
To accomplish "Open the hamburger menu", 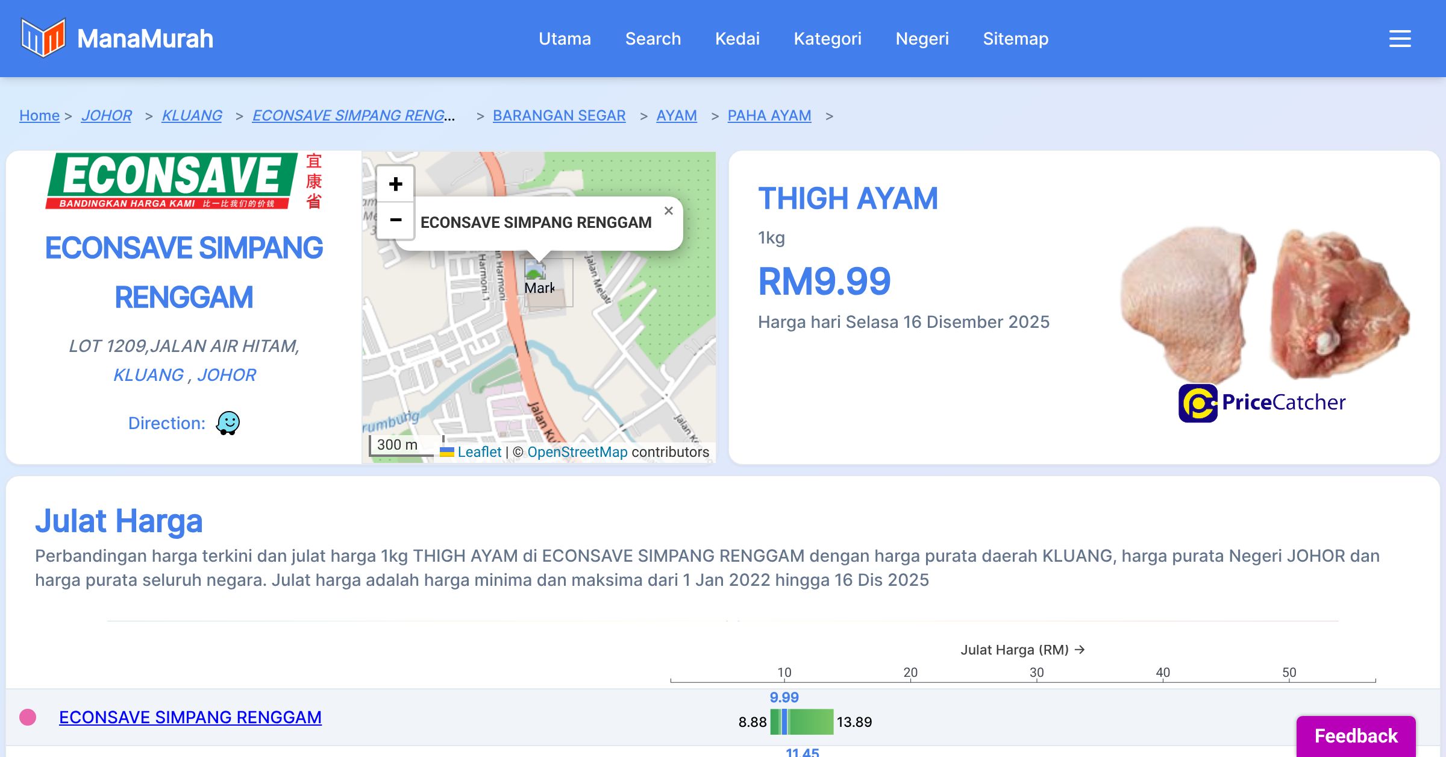I will pyautogui.click(x=1400, y=39).
